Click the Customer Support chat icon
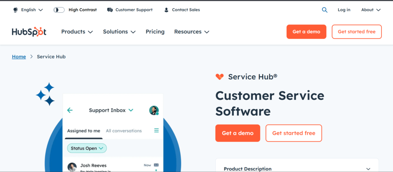This screenshot has width=393, height=172. pos(110,10)
